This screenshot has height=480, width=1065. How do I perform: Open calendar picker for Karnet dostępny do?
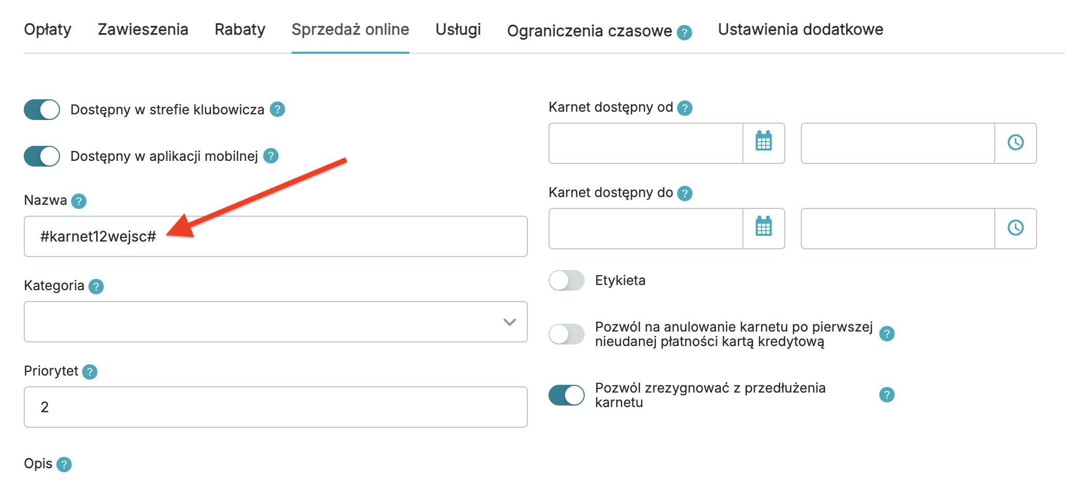764,228
